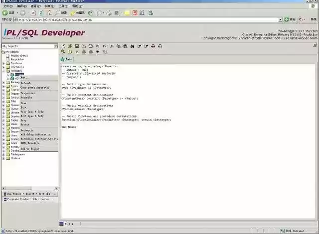Screen dimensions: 319x234
Task: Click the Print toolbar icon in editor
Action: [84, 46]
